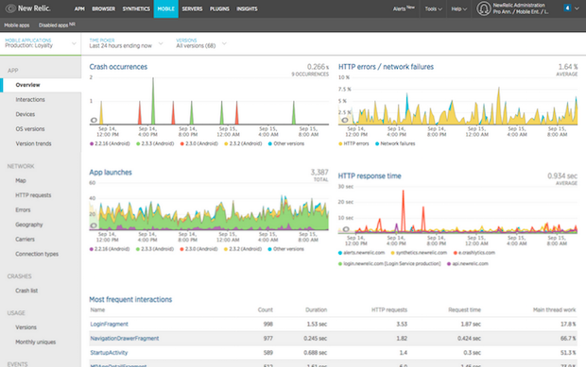Image resolution: width=586 pixels, height=367 pixels.
Task: Switch to the PLUGINS tab
Action: (x=219, y=8)
